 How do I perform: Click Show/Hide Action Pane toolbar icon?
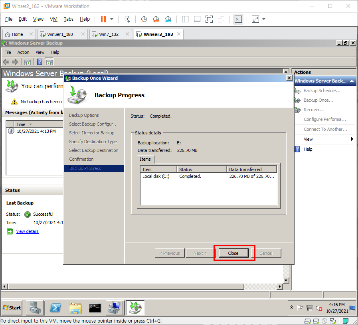(49, 62)
